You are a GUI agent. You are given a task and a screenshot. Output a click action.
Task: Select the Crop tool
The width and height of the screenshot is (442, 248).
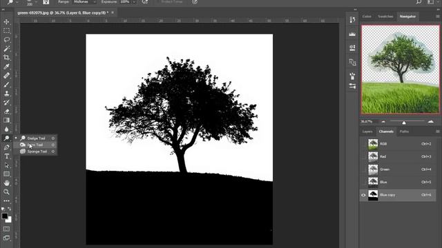point(6,58)
